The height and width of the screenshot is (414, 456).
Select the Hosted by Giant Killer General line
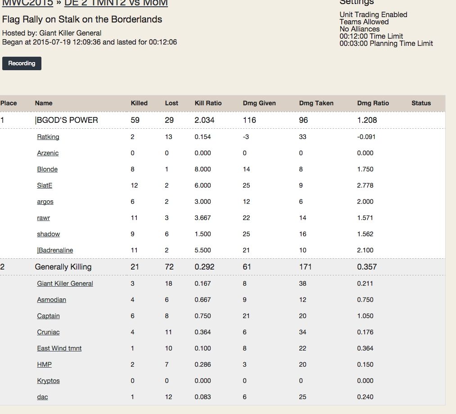point(52,33)
